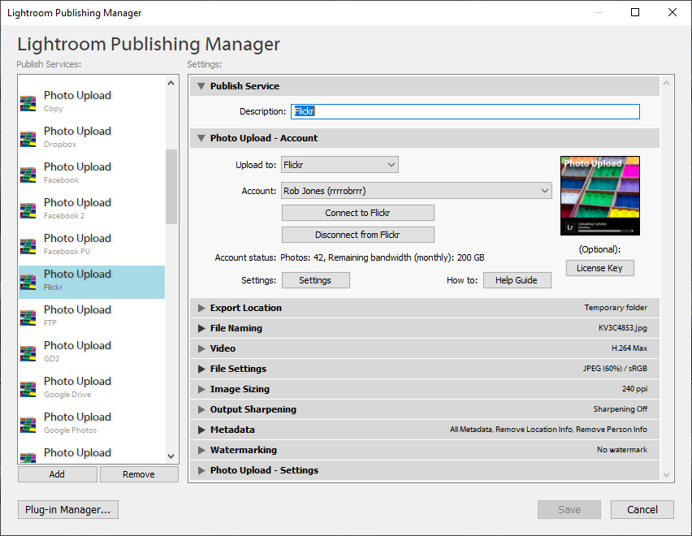Open the Upload to dropdown
Screen dimensions: 692x536
click(340, 165)
